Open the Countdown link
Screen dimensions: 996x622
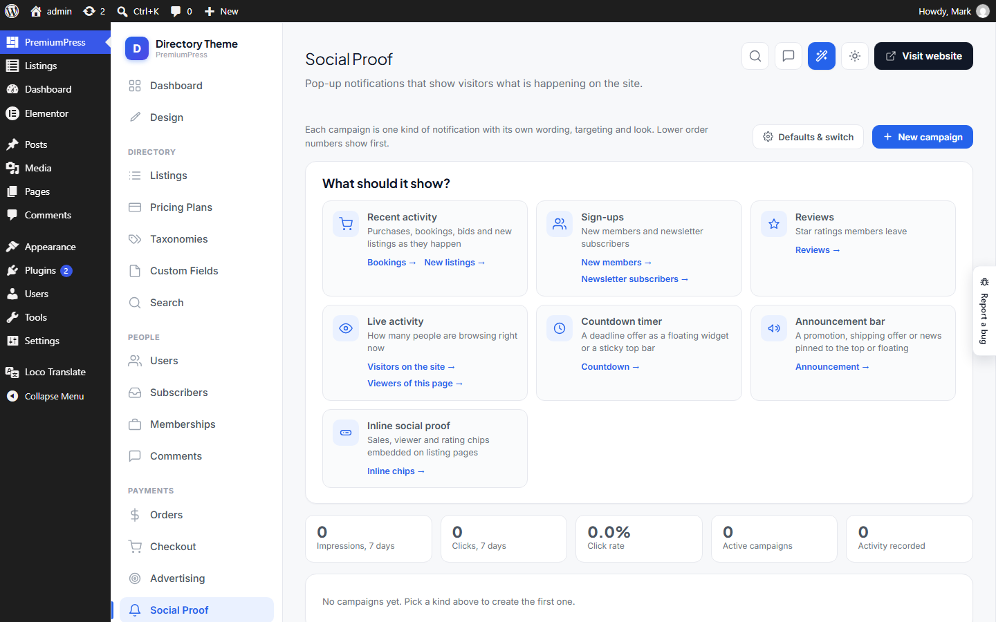tap(610, 367)
